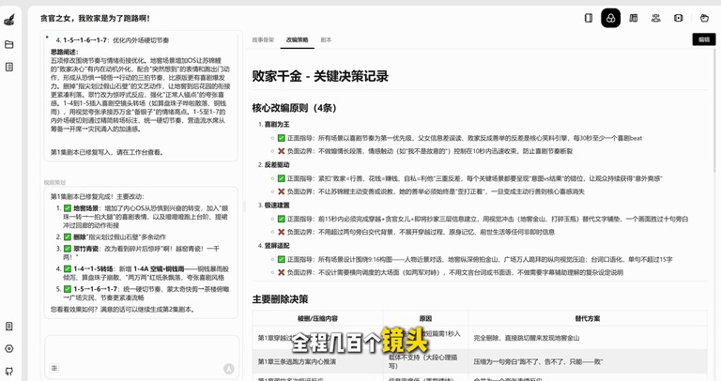
Task: Click the table header 原因
Action: [425, 318]
